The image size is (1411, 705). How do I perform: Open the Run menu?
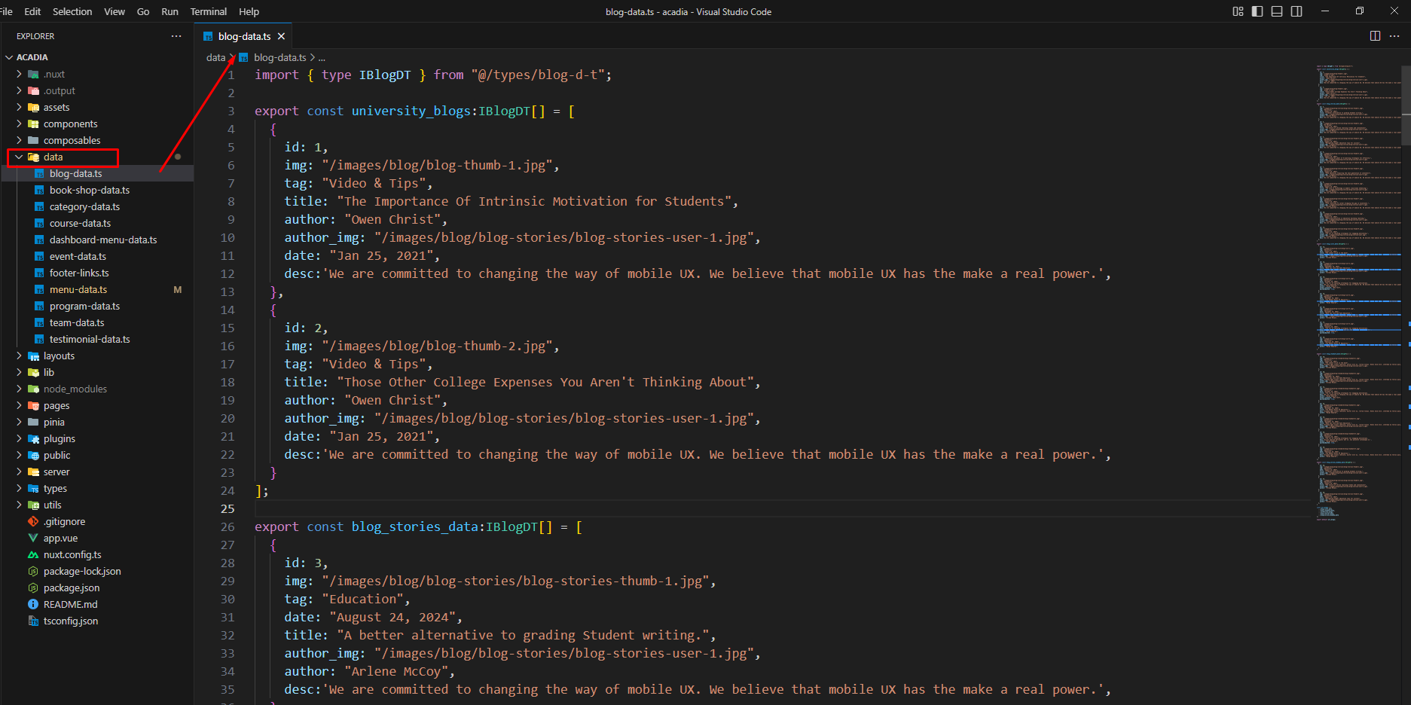[170, 11]
